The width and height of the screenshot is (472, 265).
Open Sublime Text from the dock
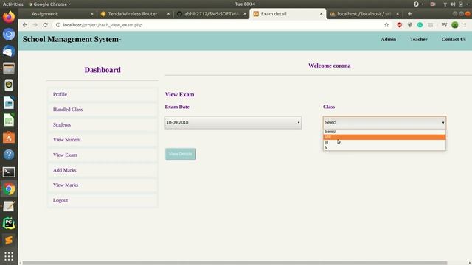9,240
